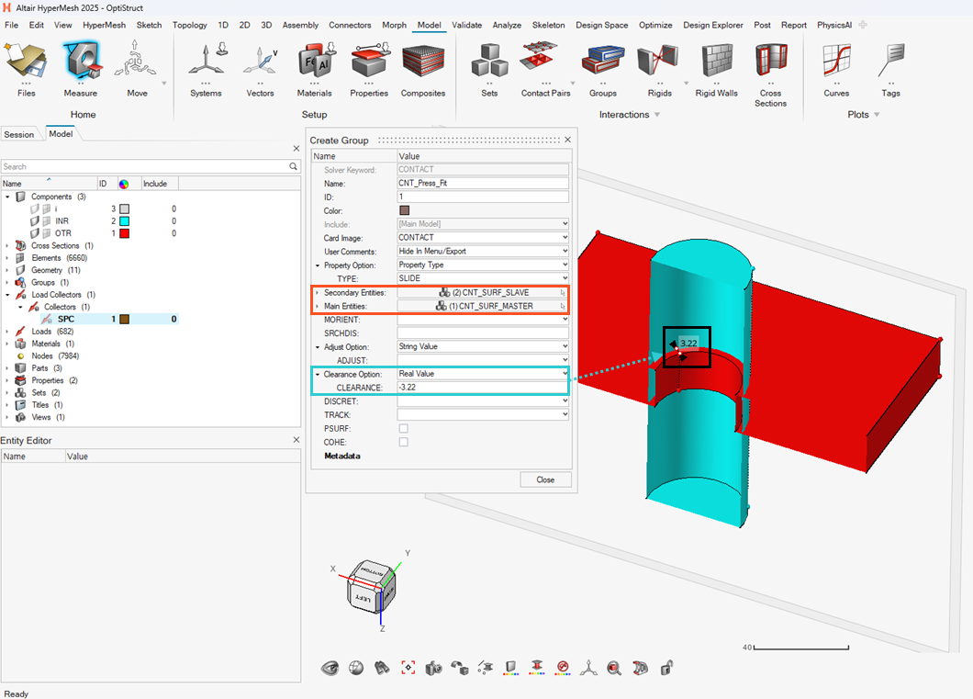
Task: Open the Tags tool
Action: click(x=891, y=68)
